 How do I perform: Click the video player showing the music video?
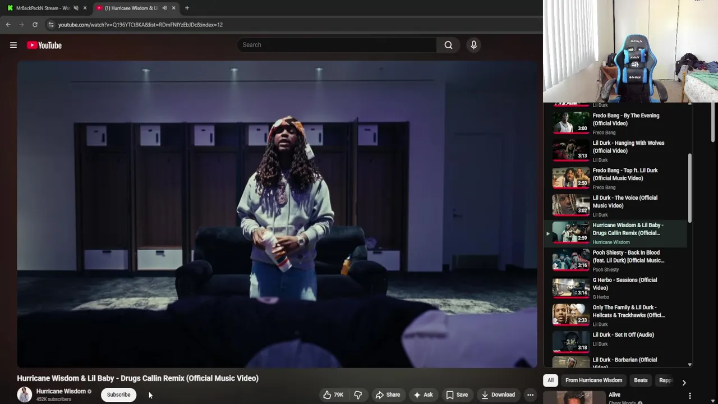coord(277,214)
